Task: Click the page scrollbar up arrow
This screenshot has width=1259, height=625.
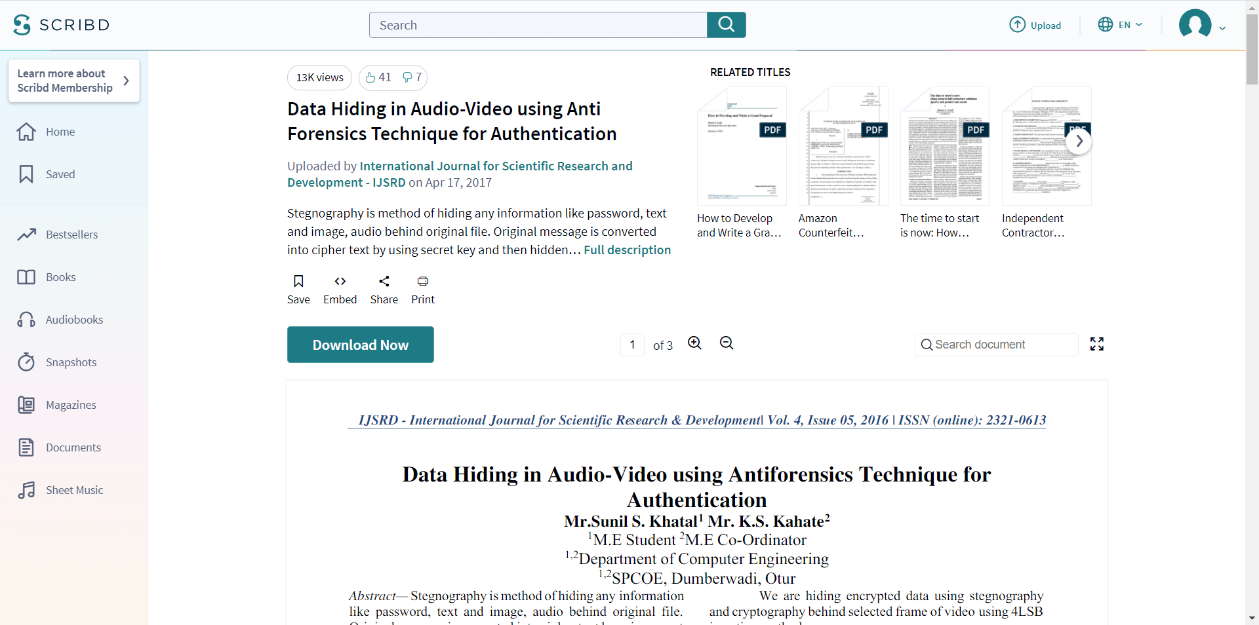Action: click(x=1252, y=7)
